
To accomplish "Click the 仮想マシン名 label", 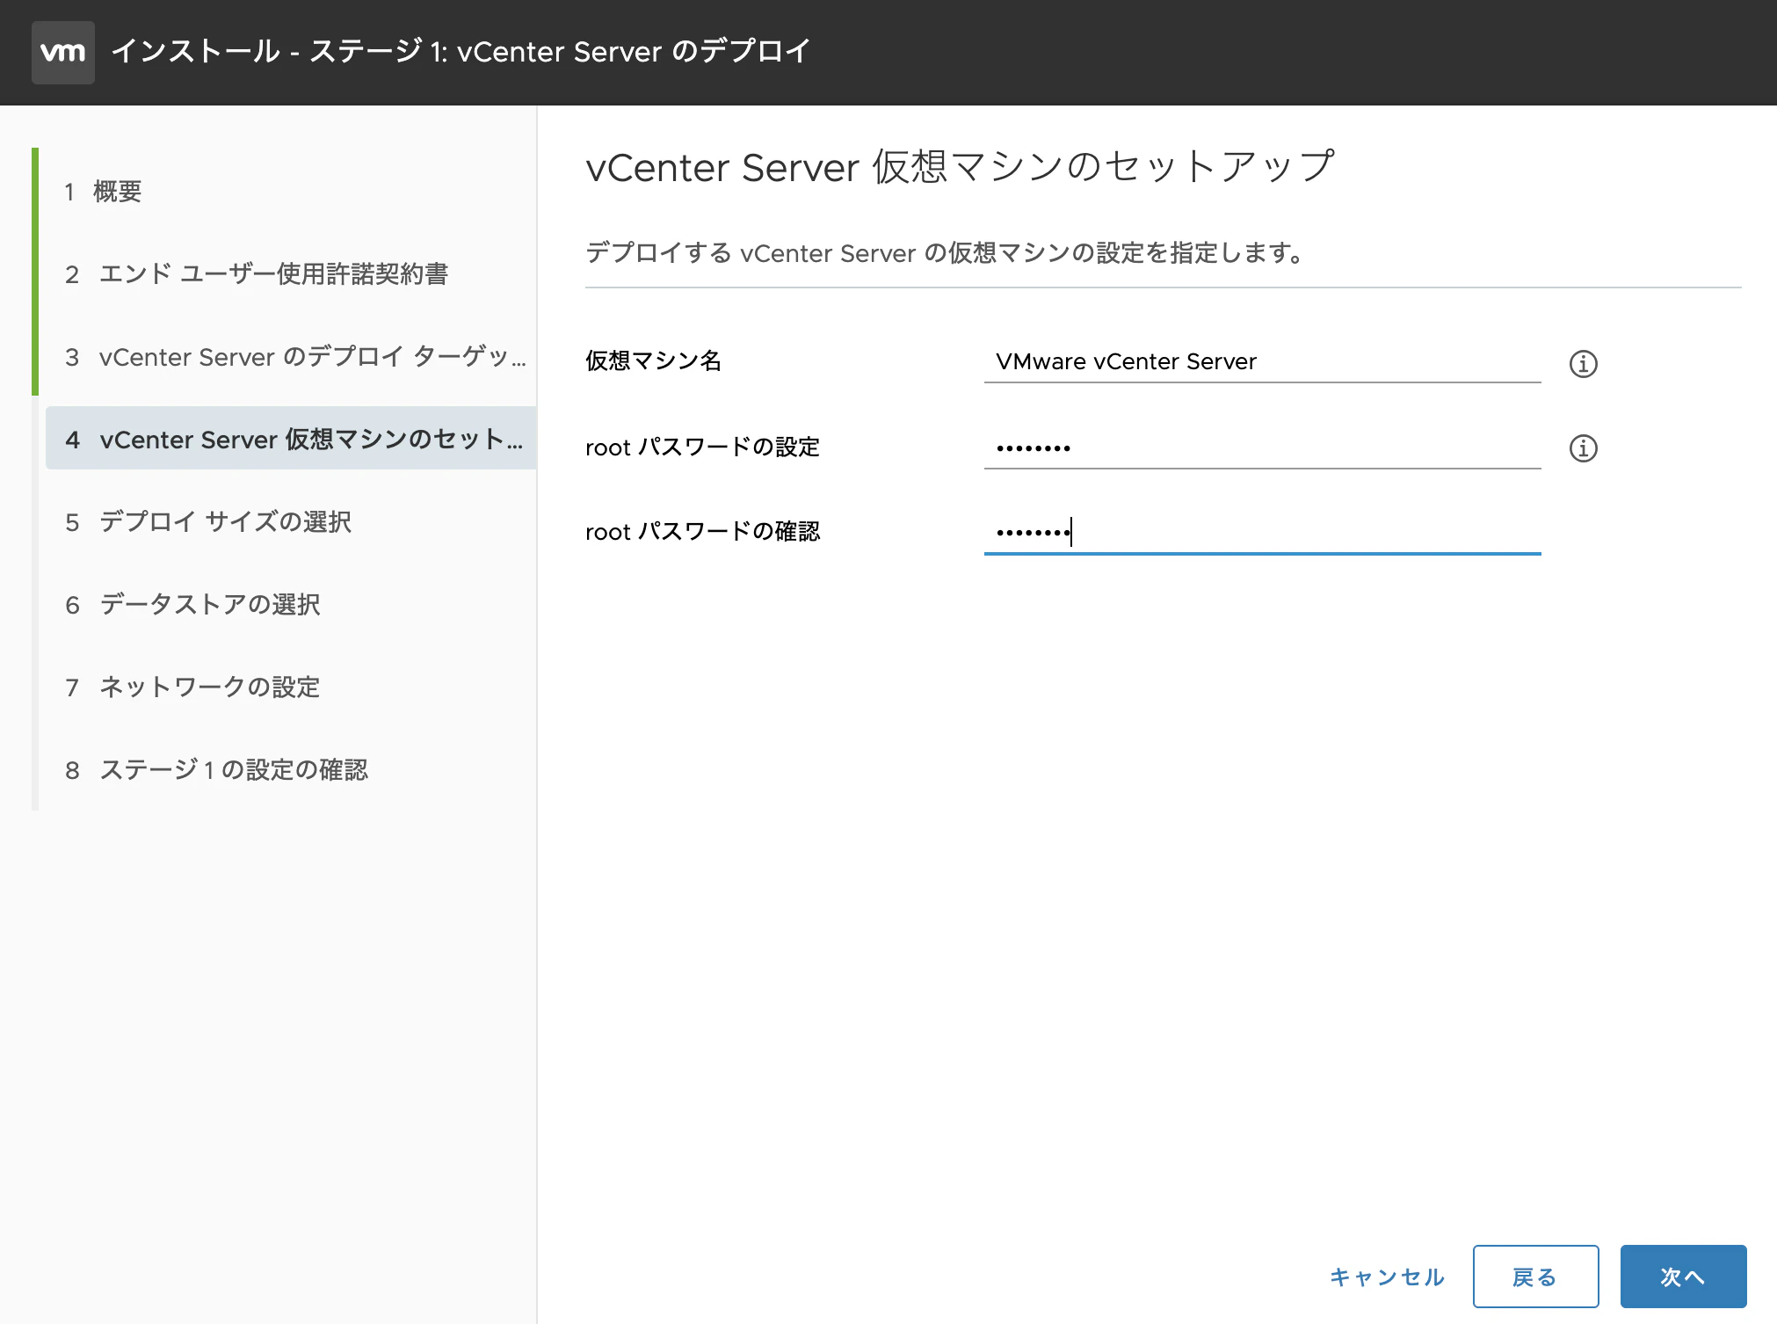I will tap(653, 360).
